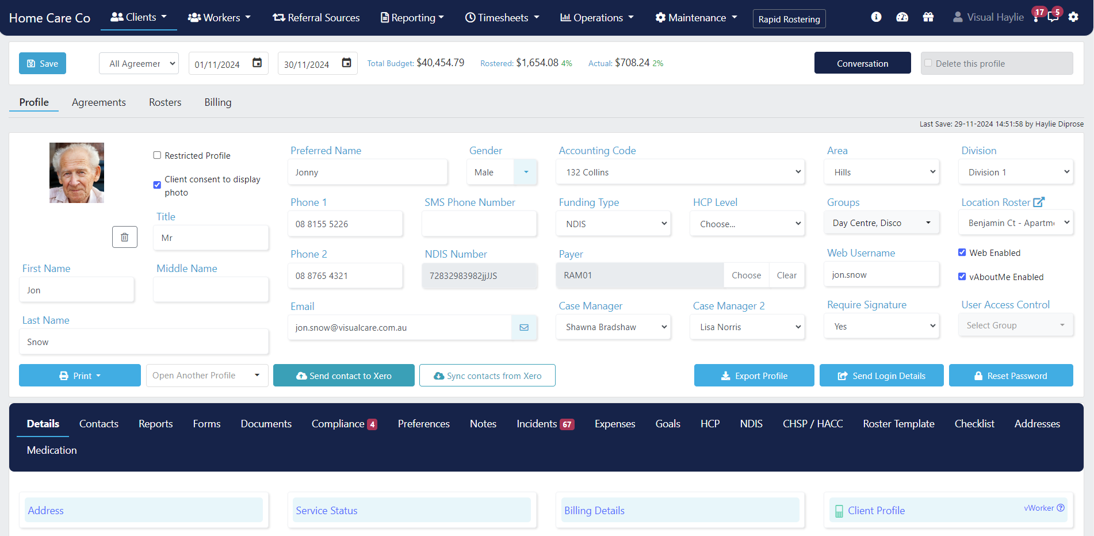The width and height of the screenshot is (1094, 536).
Task: Click the envelope icon beside the Email field
Action: click(x=524, y=327)
